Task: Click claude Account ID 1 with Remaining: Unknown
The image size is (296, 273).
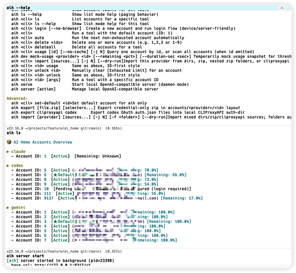Action: coord(66,156)
